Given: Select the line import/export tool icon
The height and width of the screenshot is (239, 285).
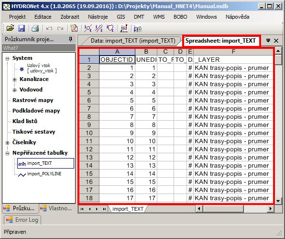Looking at the screenshot, I should click(x=99, y=28).
